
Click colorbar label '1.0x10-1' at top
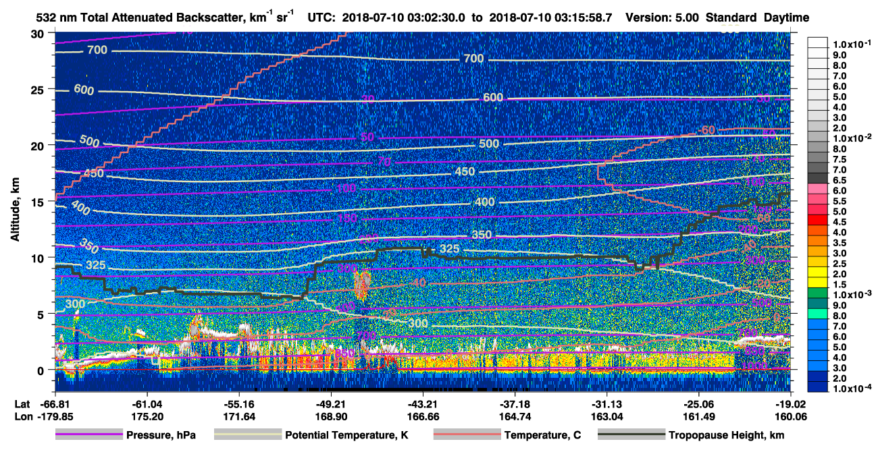(852, 45)
